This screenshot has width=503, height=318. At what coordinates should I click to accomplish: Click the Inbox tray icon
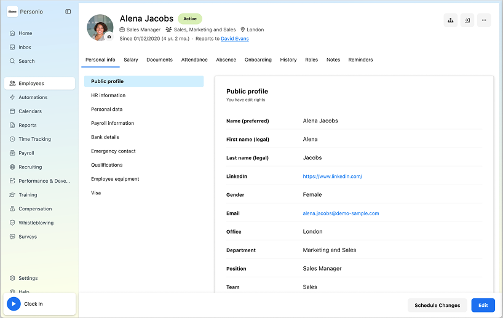coord(12,47)
